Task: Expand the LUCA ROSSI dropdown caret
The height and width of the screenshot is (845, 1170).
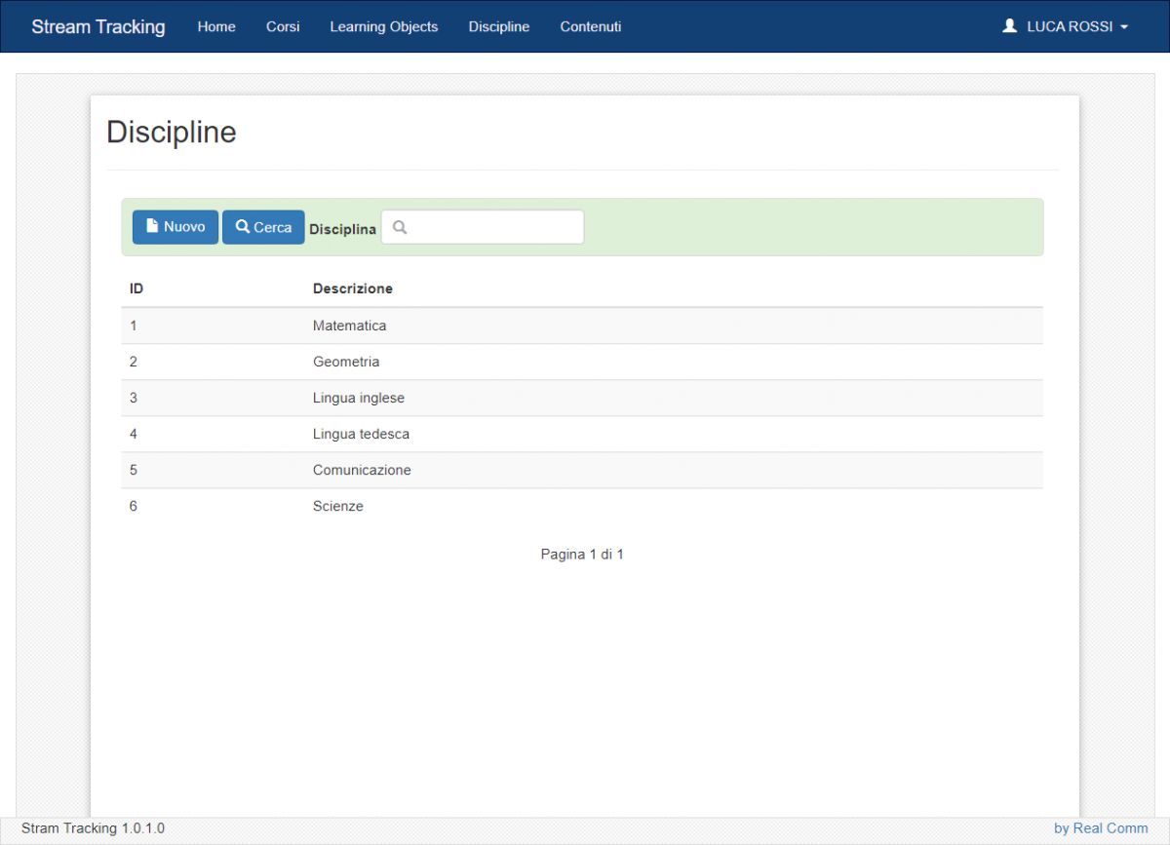Action: [x=1124, y=27]
